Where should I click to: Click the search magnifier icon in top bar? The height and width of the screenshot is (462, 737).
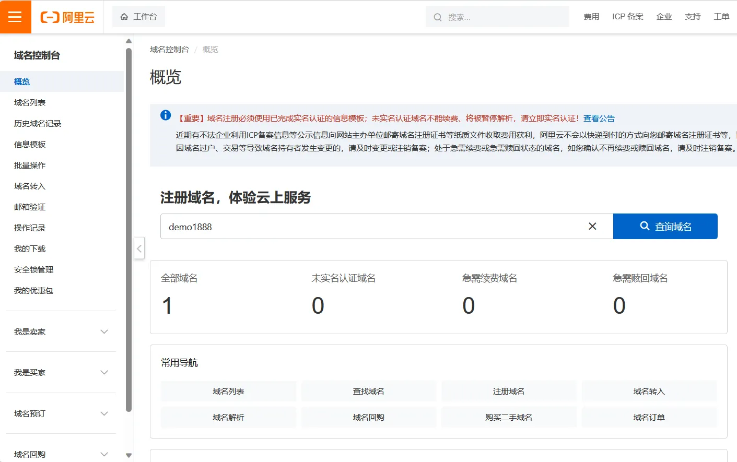point(438,17)
